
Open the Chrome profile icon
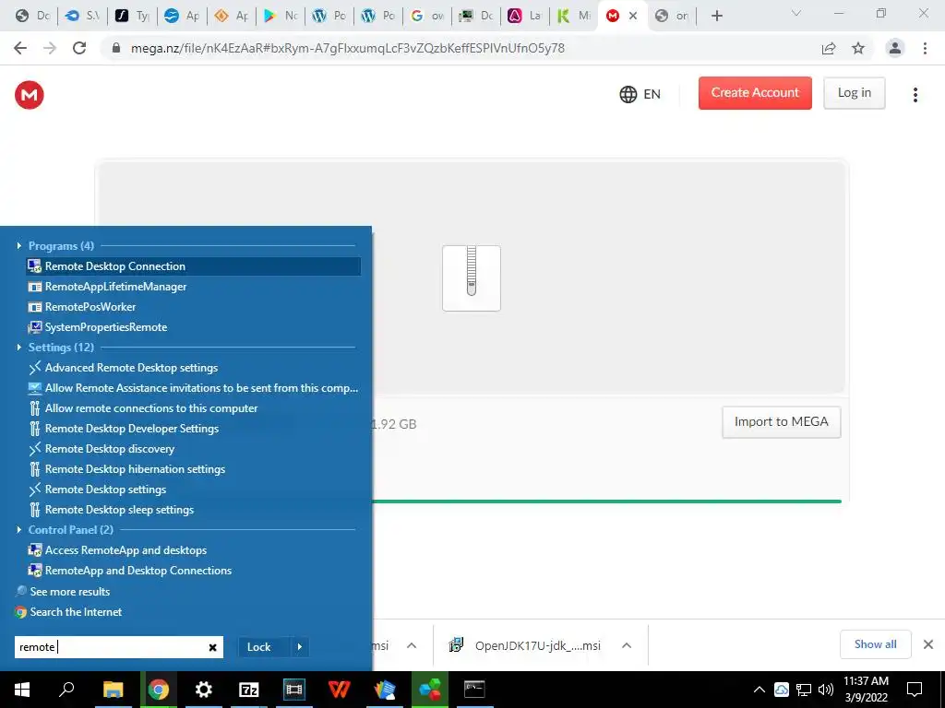(895, 48)
